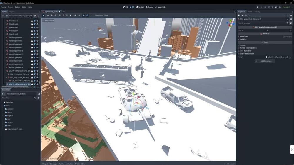Switch to 2D workspace

[126, 7]
